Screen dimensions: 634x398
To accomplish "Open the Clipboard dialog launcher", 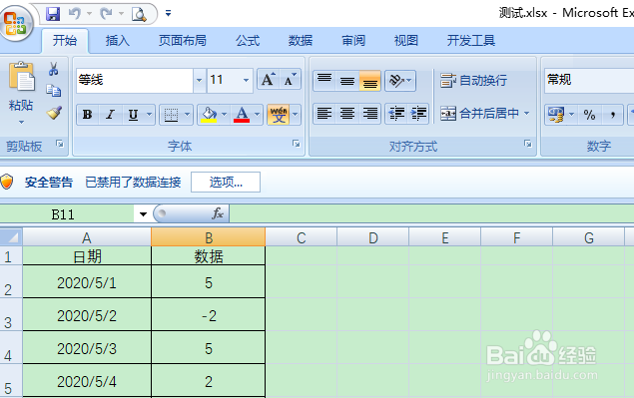I will click(x=60, y=144).
